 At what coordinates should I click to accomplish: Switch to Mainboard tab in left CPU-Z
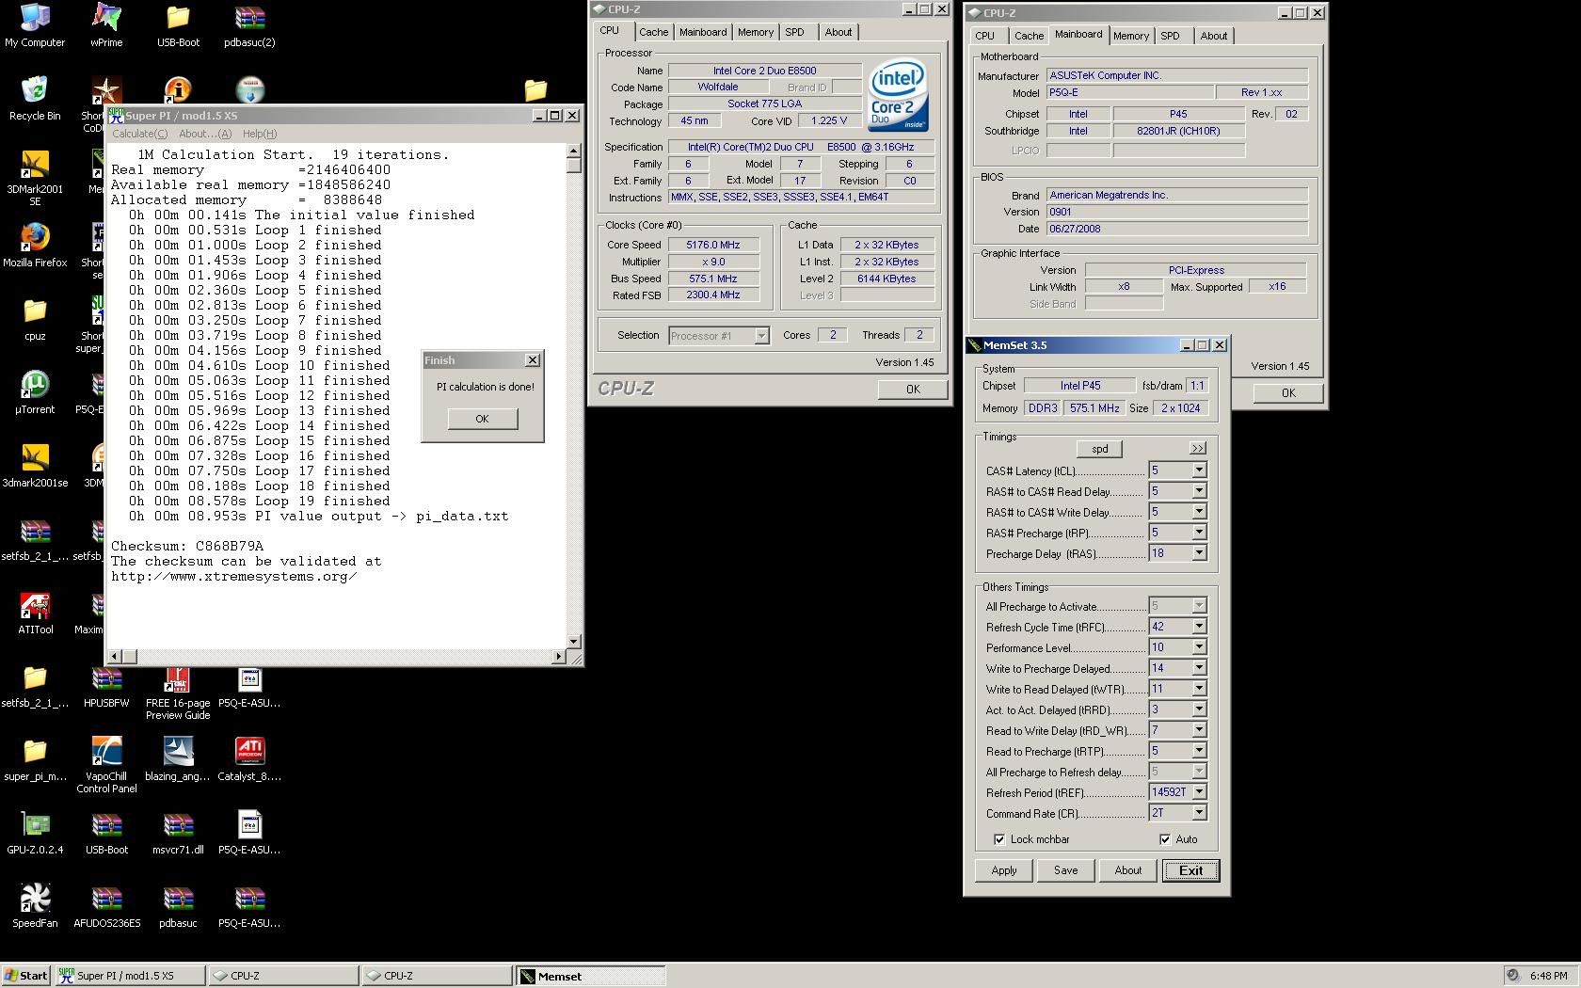[x=703, y=32]
